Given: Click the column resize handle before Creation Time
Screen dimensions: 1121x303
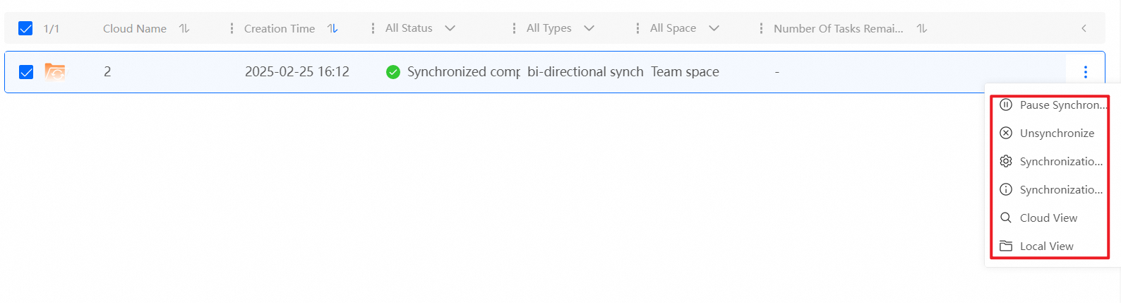Looking at the screenshot, I should [232, 28].
